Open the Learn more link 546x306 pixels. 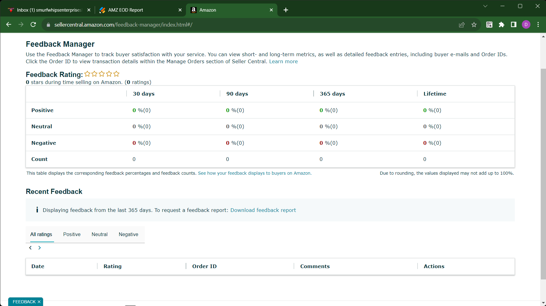pyautogui.click(x=283, y=61)
